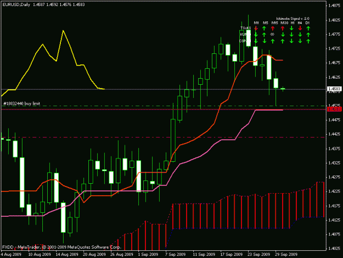Click the 1.4625 price axis label
Viewport: 343px width, 258px height.
(x=334, y=77)
